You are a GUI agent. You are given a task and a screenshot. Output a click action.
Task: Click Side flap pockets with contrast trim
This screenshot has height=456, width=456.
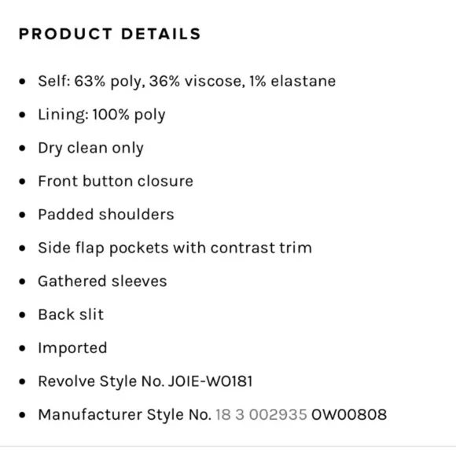click(175, 248)
